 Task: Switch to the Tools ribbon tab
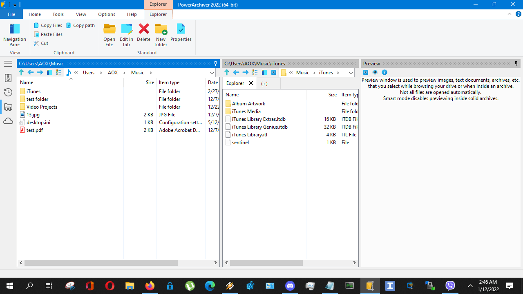click(x=58, y=14)
